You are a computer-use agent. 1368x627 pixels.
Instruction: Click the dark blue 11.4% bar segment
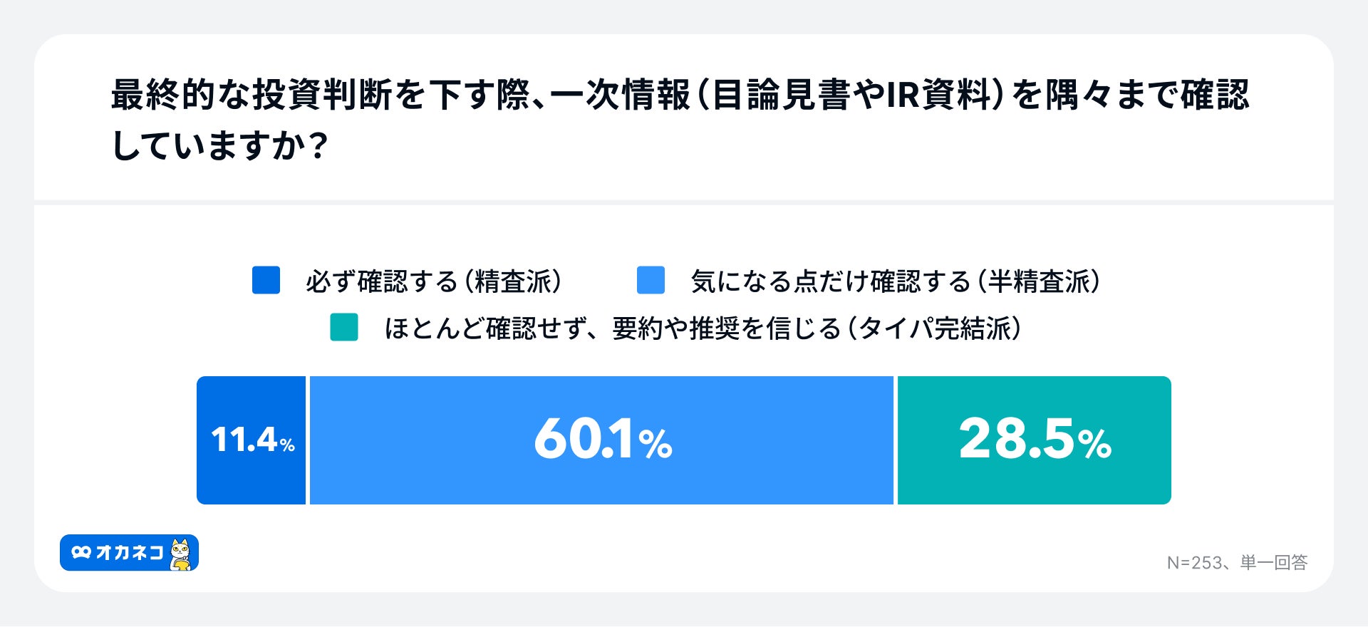(x=252, y=440)
